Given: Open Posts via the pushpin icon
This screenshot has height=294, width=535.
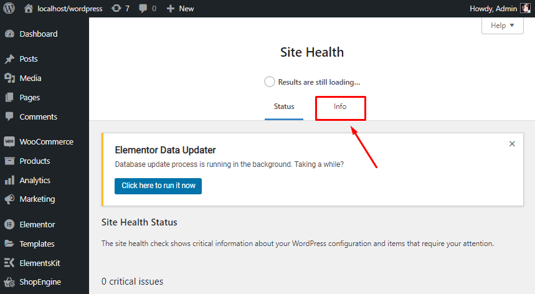Looking at the screenshot, I should [9, 59].
